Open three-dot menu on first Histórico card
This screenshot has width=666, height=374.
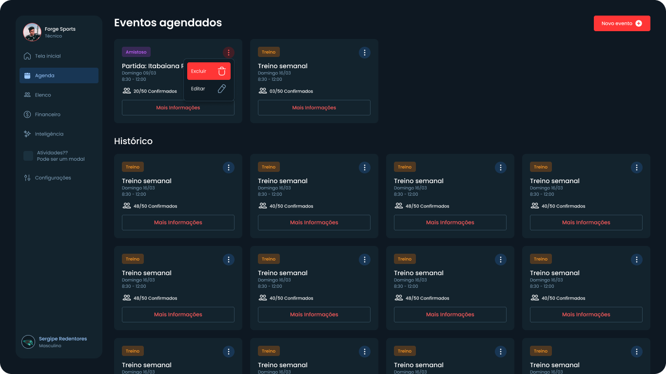pos(229,168)
